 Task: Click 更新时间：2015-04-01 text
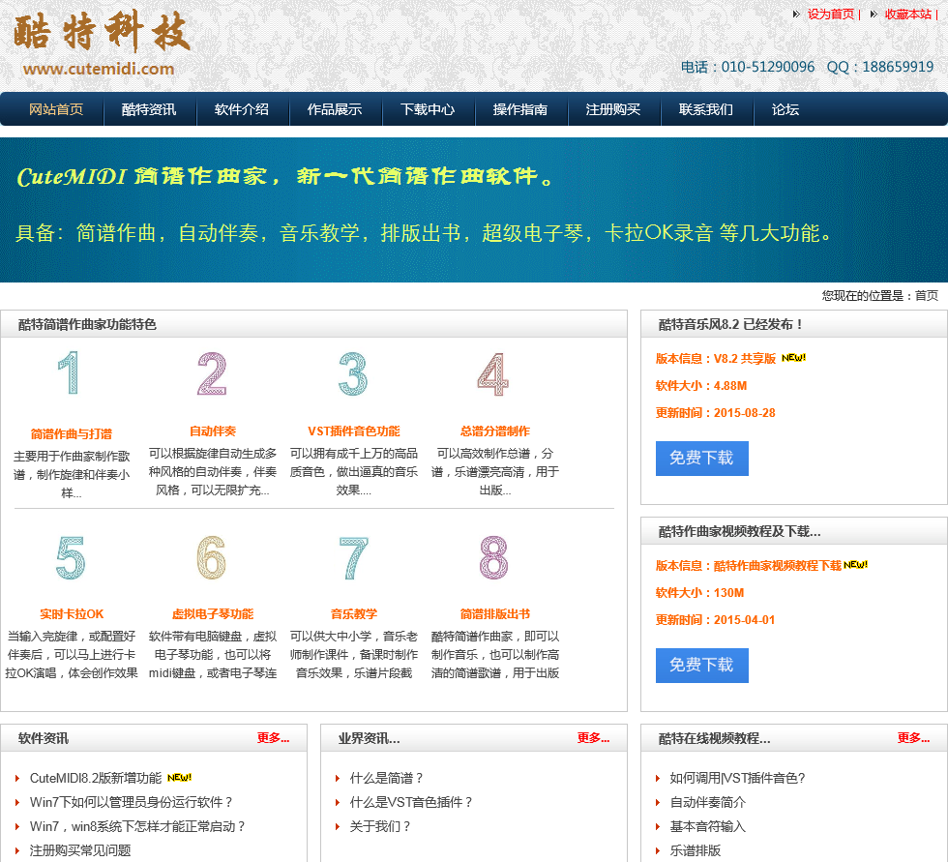point(715,620)
